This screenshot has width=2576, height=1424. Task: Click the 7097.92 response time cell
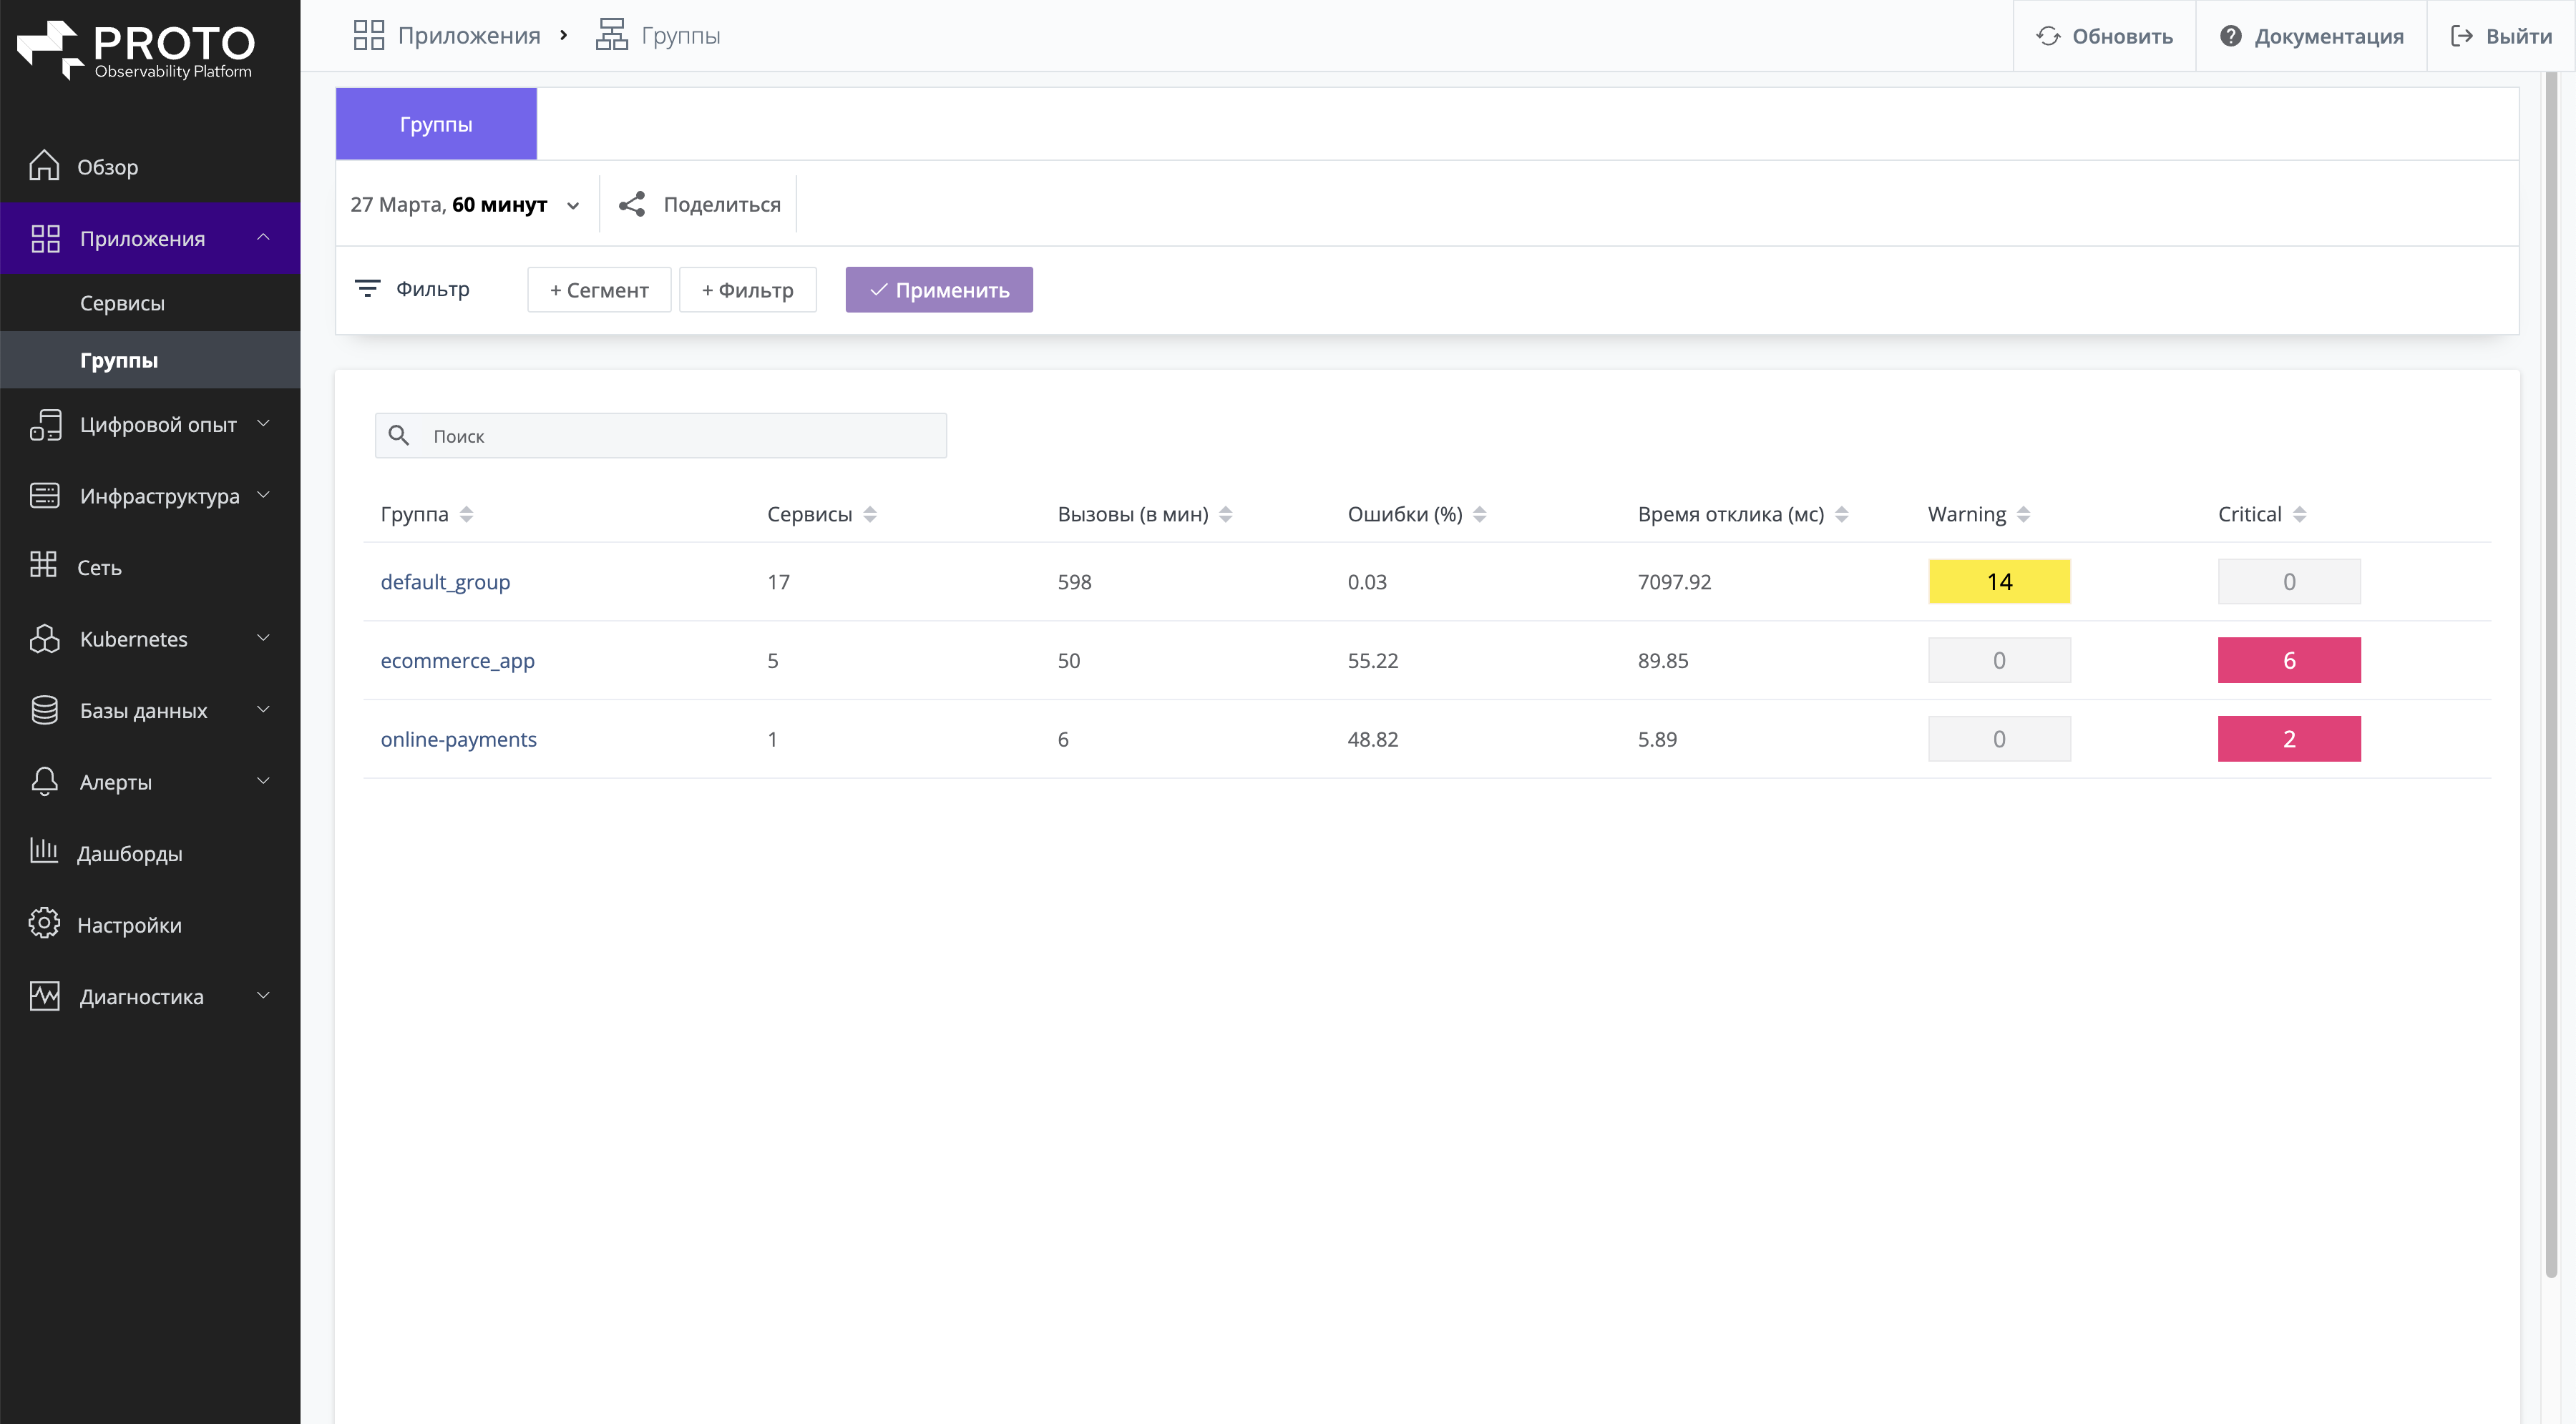coord(1674,581)
